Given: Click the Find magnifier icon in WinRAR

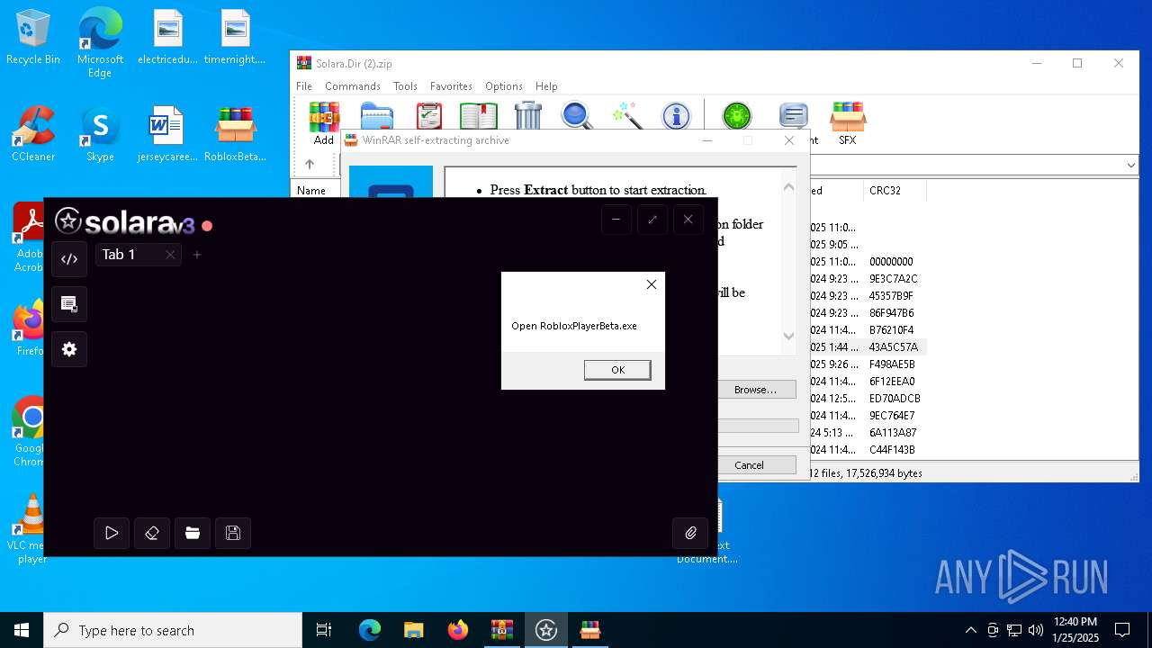Looking at the screenshot, I should coord(577,116).
